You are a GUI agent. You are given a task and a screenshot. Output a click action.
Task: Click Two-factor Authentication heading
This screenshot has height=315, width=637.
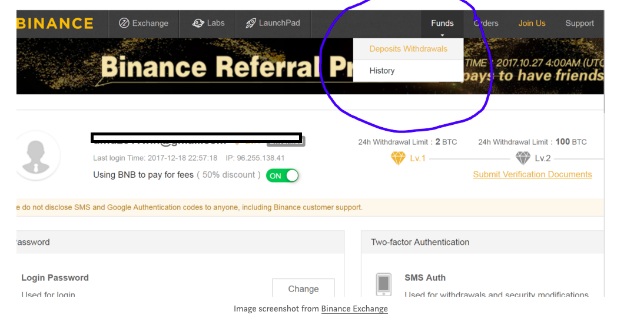pyautogui.click(x=420, y=242)
